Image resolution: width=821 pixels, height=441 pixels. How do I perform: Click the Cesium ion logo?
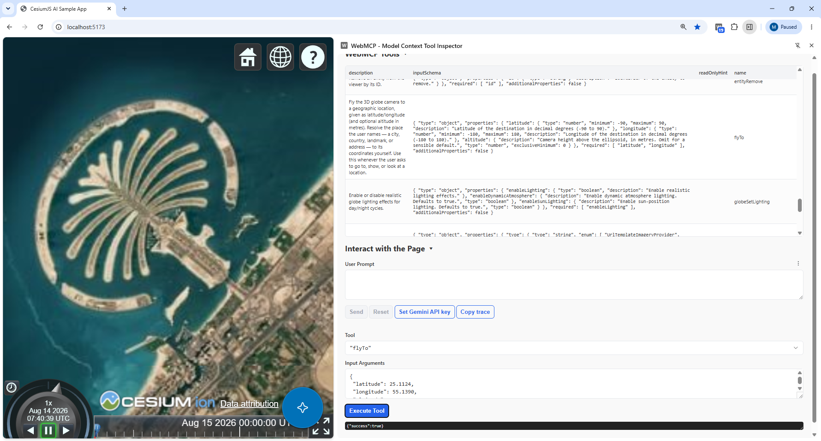click(x=158, y=402)
